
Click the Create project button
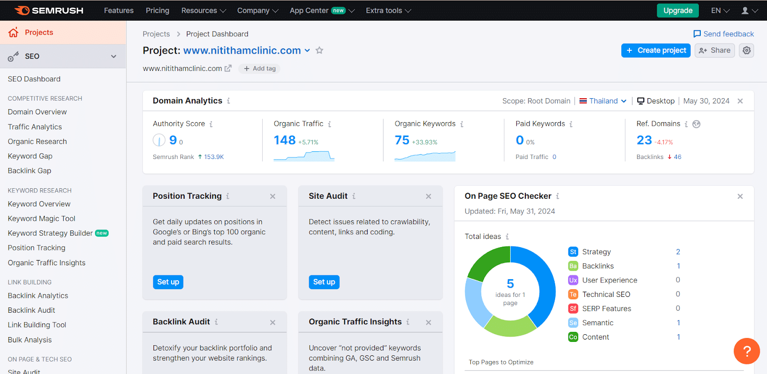tap(656, 50)
